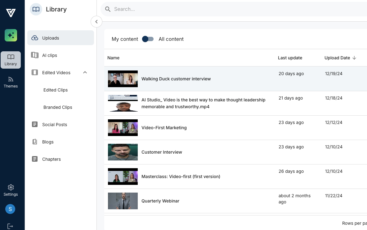Open the Chapters section
The image size is (367, 230).
click(x=51, y=159)
